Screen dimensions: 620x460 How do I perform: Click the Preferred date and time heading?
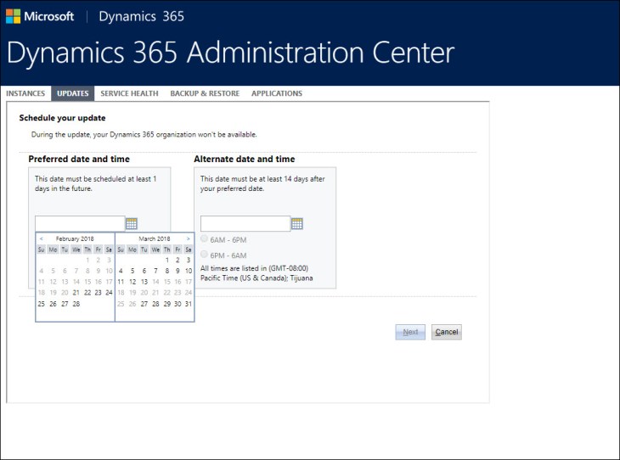point(79,159)
